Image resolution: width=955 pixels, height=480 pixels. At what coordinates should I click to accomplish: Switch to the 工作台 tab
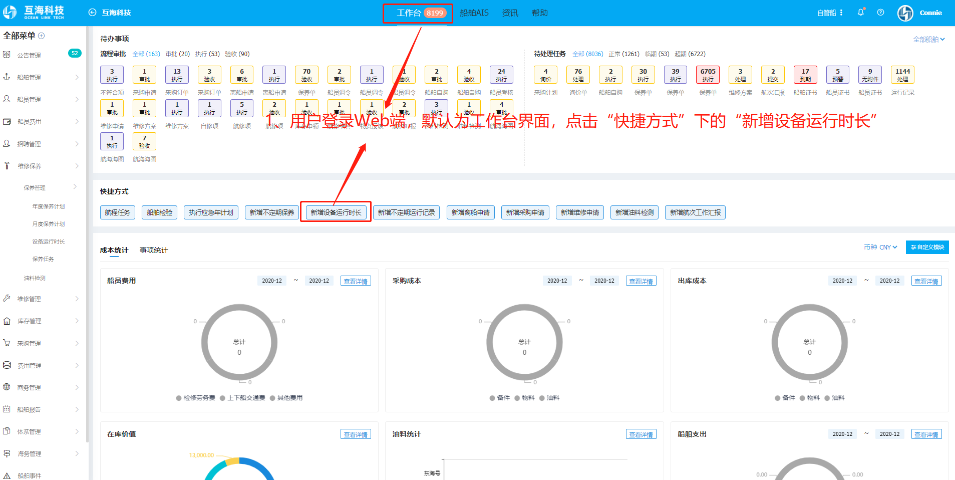tap(421, 13)
